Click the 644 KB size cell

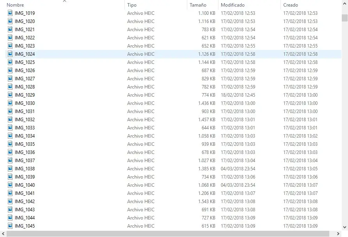tap(208, 128)
